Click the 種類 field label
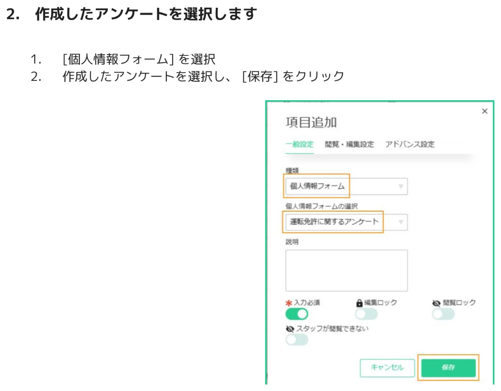The image size is (501, 391). coord(292,171)
